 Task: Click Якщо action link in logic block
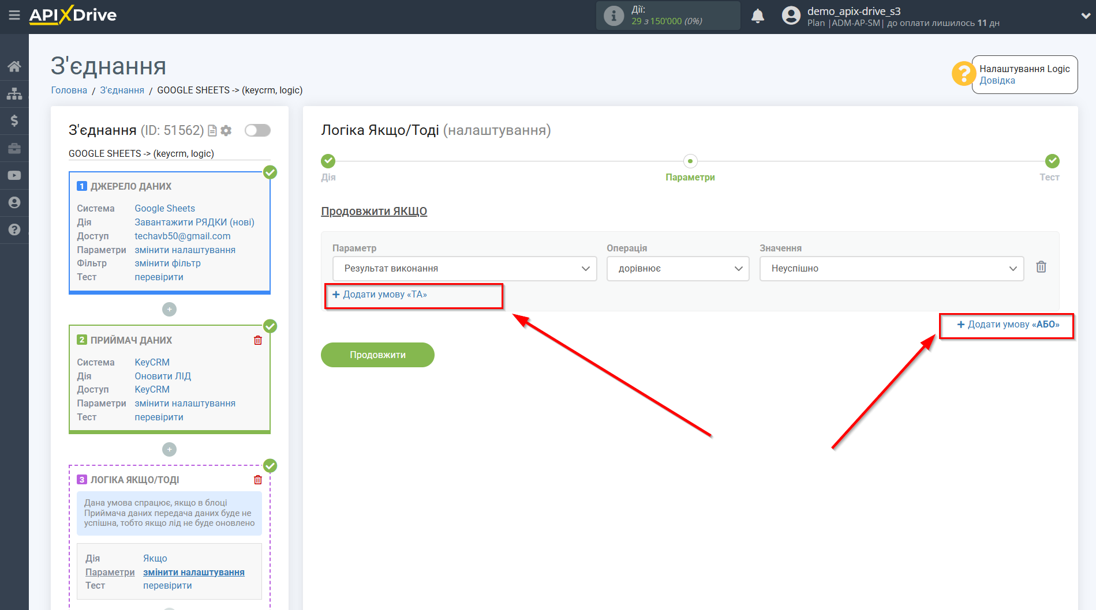point(155,558)
